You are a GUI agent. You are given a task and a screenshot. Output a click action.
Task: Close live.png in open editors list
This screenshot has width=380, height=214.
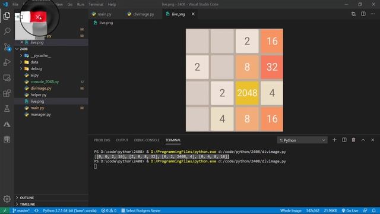coord(21,42)
